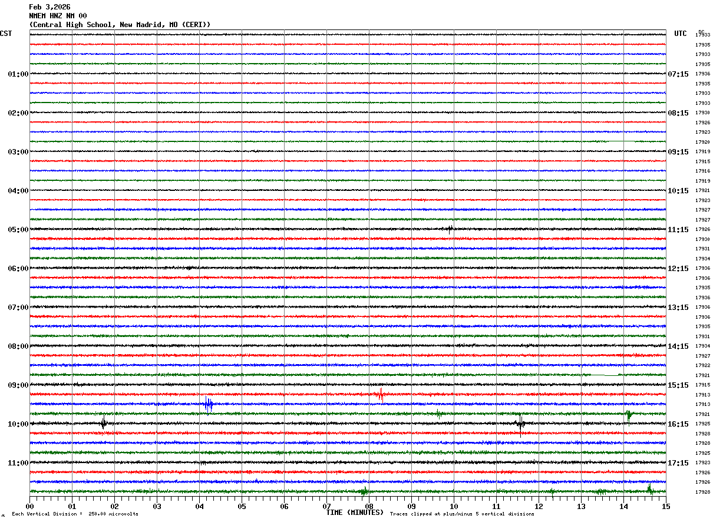
Task: Click the black spike on the 10:00 trace
Action: pos(104,423)
